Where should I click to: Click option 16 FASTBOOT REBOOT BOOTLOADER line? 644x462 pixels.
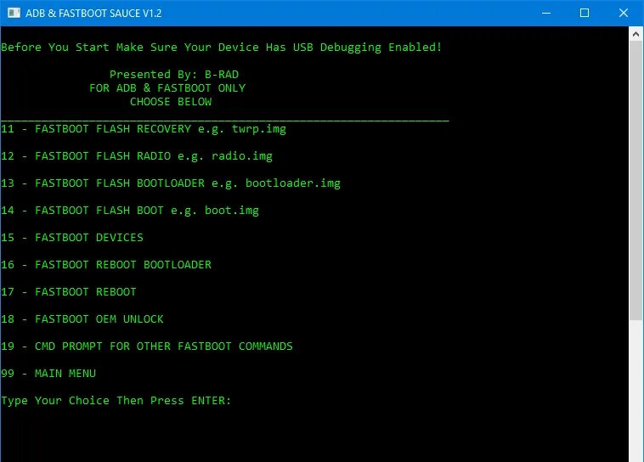pos(106,265)
